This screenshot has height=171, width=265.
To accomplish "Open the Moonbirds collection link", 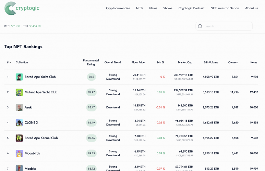I will [32, 153].
